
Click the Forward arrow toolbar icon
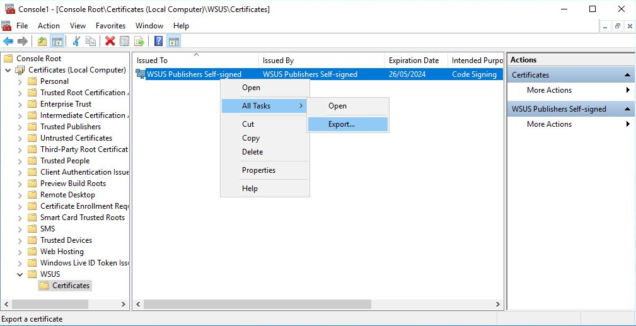tap(23, 41)
